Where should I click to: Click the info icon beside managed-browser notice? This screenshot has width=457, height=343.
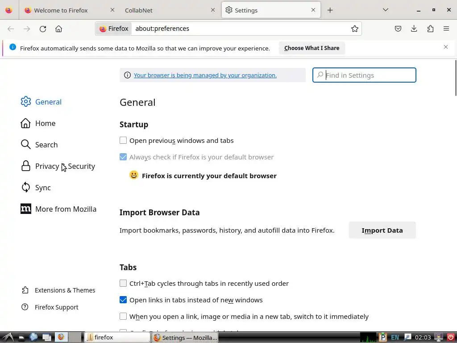tap(127, 75)
